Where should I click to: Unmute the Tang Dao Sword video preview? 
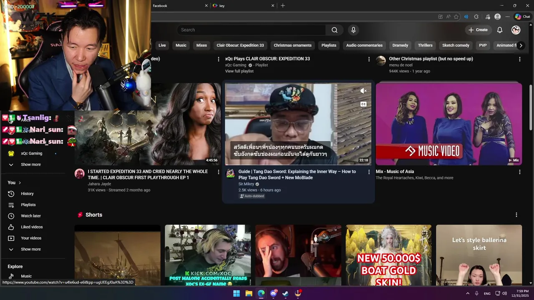coord(363,91)
